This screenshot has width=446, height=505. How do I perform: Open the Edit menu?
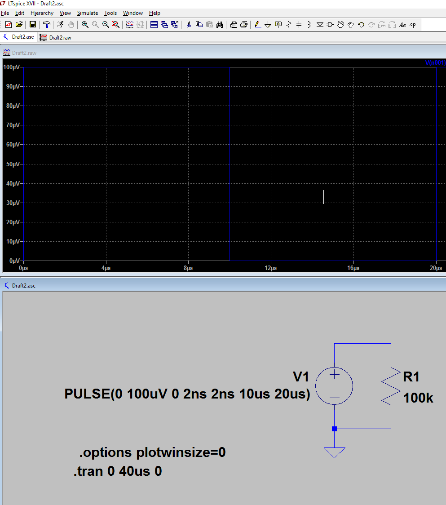pyautogui.click(x=20, y=13)
